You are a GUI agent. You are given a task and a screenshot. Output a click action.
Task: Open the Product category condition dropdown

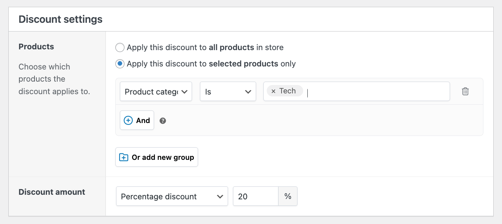[x=152, y=91]
